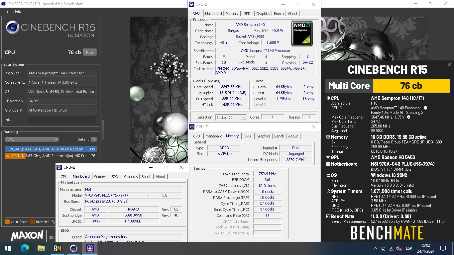
Task: Open SPD tab in top CPU-Z window
Action: click(x=247, y=14)
